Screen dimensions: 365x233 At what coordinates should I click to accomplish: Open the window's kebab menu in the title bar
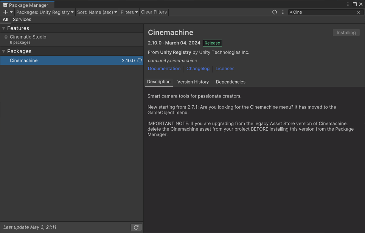pyautogui.click(x=348, y=4)
